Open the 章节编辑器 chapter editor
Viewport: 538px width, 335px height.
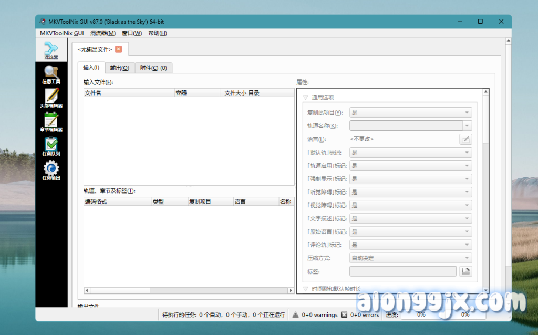pos(51,123)
